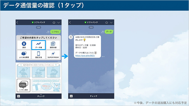Open the オリジナルグッズプレゼント bear banner

pyautogui.click(x=46, y=86)
